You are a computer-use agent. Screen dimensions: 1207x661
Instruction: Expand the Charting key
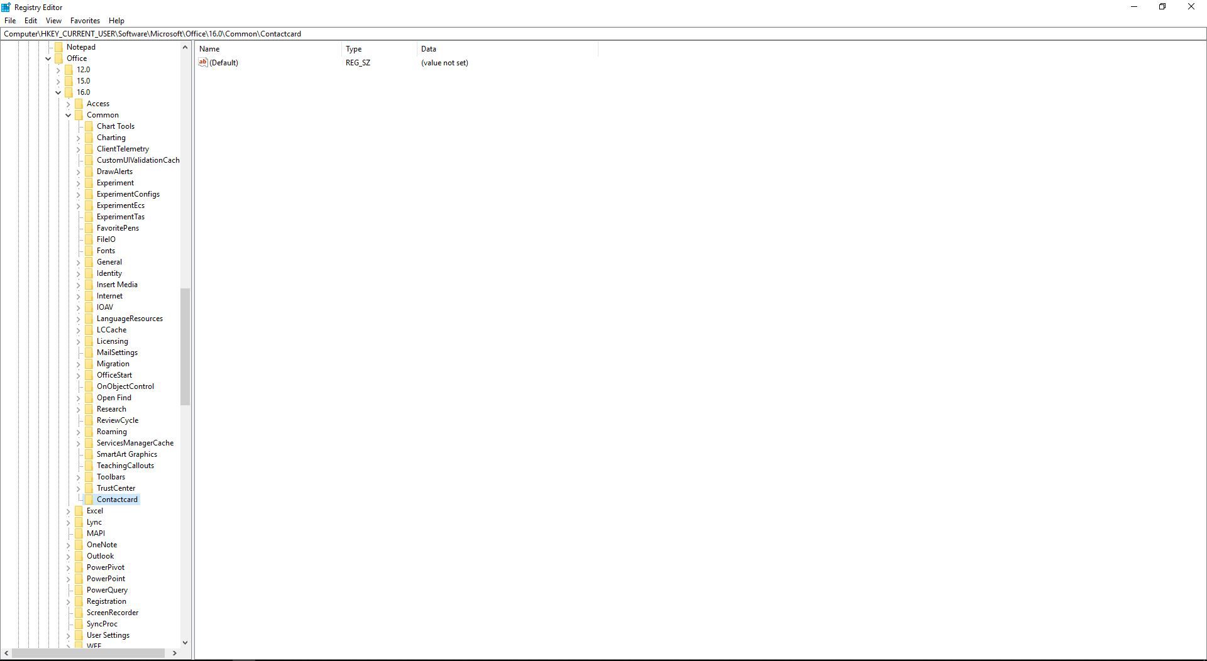click(x=78, y=138)
